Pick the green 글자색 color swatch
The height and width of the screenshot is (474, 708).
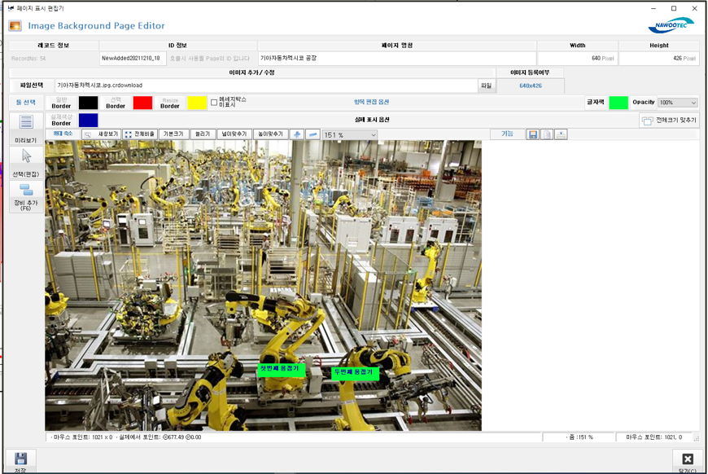point(618,103)
